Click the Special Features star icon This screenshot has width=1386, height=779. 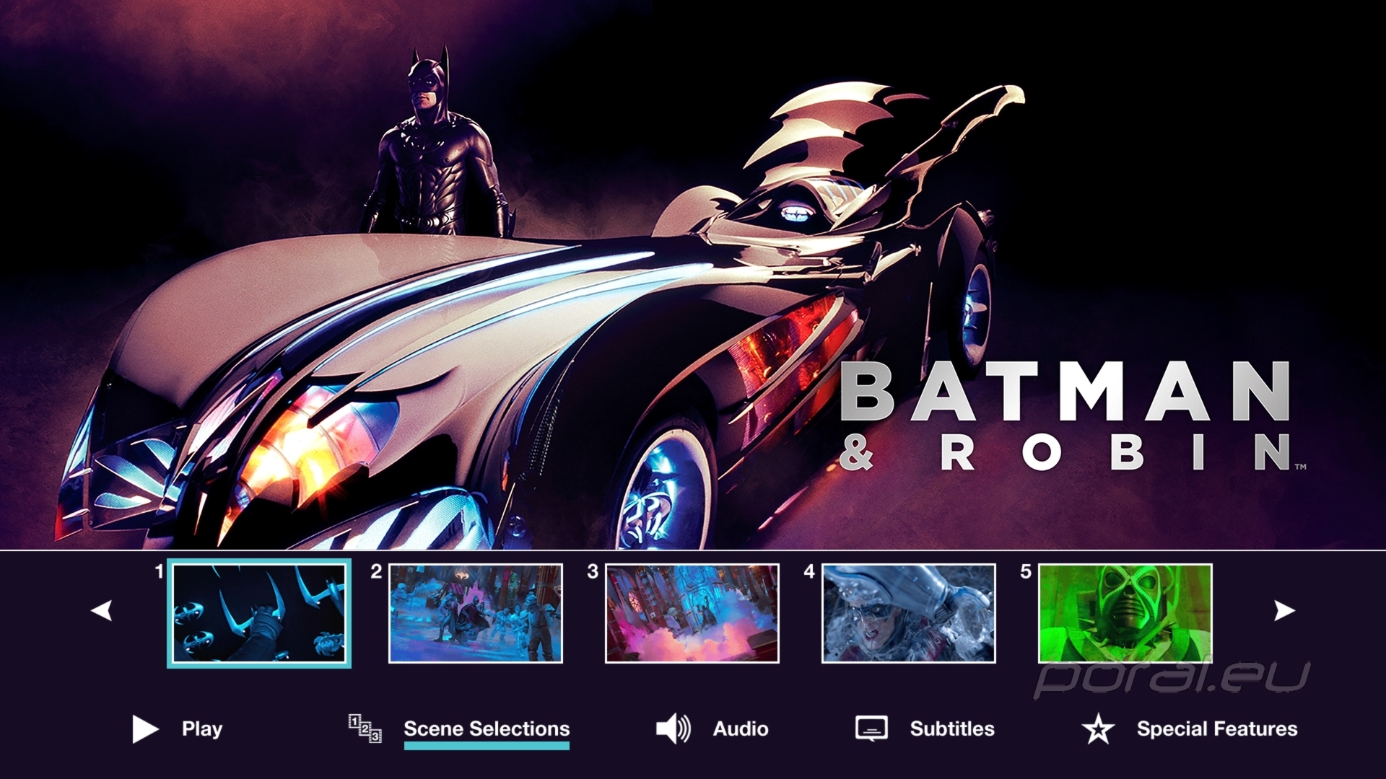click(x=1098, y=729)
